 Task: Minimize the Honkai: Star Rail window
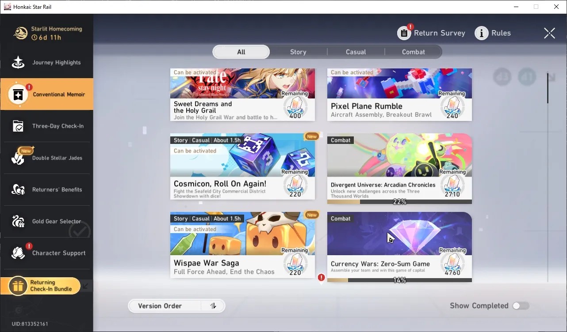click(516, 7)
